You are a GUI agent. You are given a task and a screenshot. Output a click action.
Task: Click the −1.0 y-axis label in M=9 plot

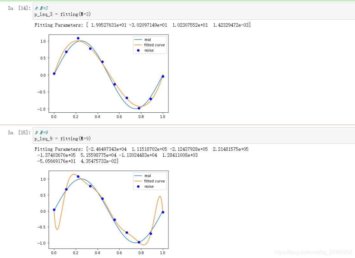(x=41, y=243)
